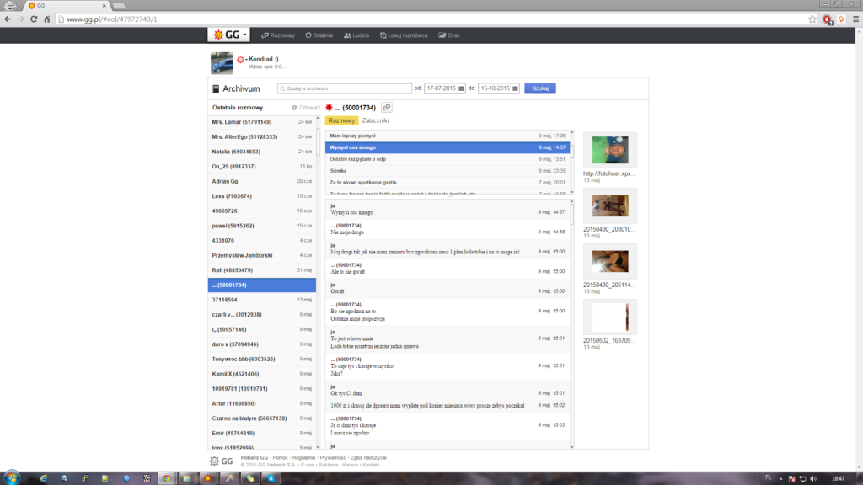Click the Windows Start button
The image size is (863, 485).
(x=12, y=478)
